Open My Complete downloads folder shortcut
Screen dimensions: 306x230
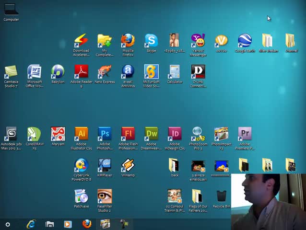(x=105, y=45)
